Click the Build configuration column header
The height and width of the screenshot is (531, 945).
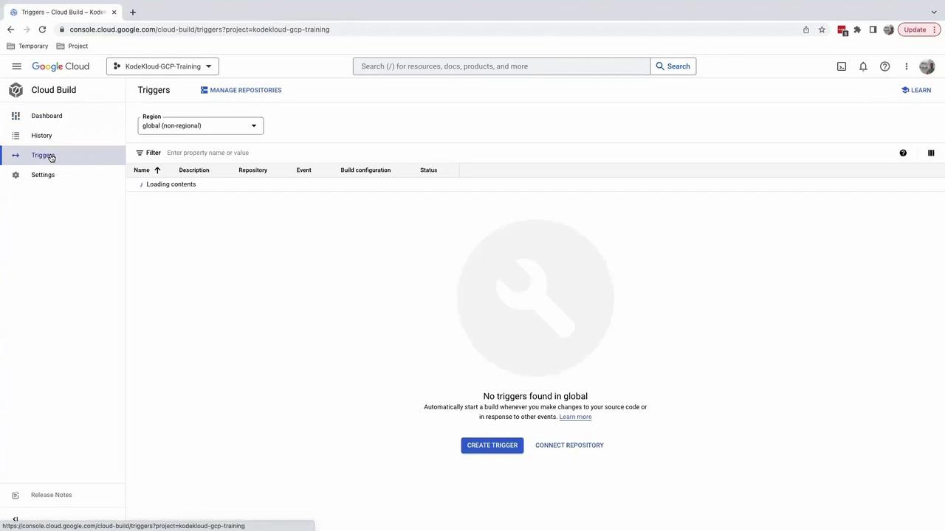pos(365,170)
